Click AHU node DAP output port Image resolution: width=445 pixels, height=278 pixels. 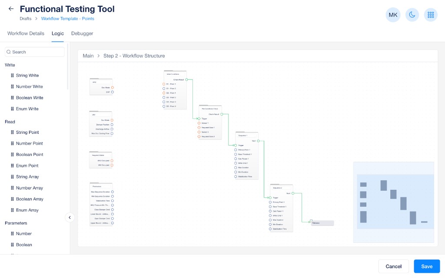(x=113, y=92)
